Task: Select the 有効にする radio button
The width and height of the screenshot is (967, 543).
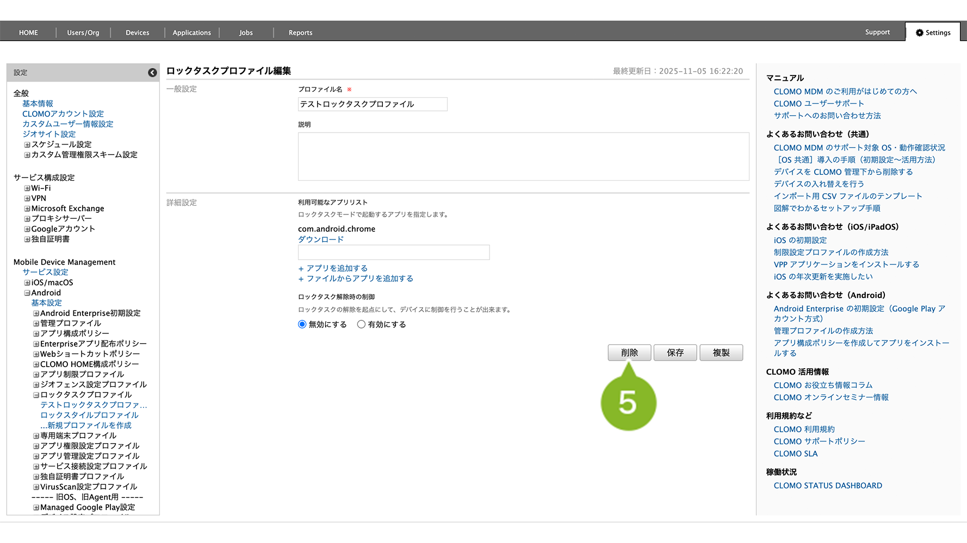Action: 361,324
